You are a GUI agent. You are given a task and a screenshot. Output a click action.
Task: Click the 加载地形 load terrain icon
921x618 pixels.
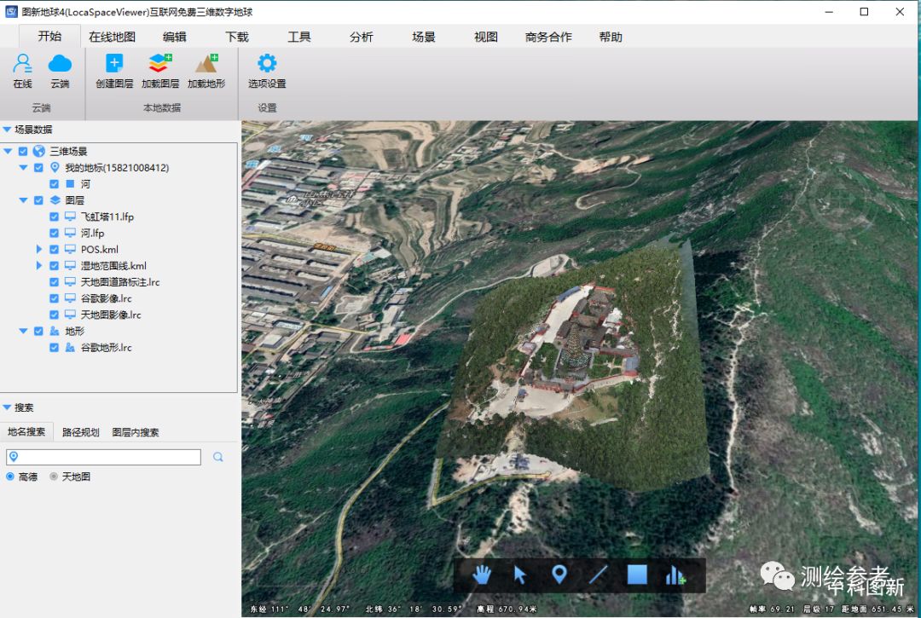click(x=206, y=65)
